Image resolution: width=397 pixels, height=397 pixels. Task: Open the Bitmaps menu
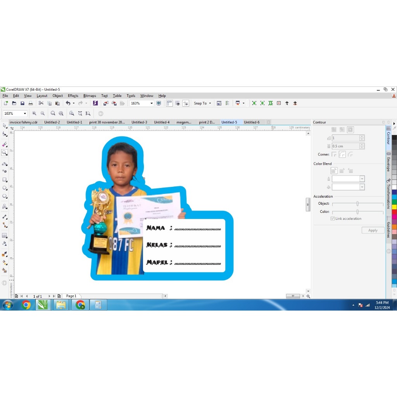point(90,96)
